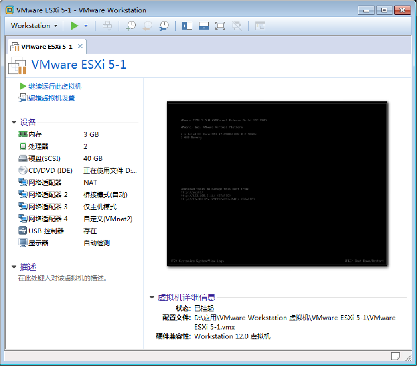
Task: Click the console view toolbar icon
Action: tap(260, 26)
